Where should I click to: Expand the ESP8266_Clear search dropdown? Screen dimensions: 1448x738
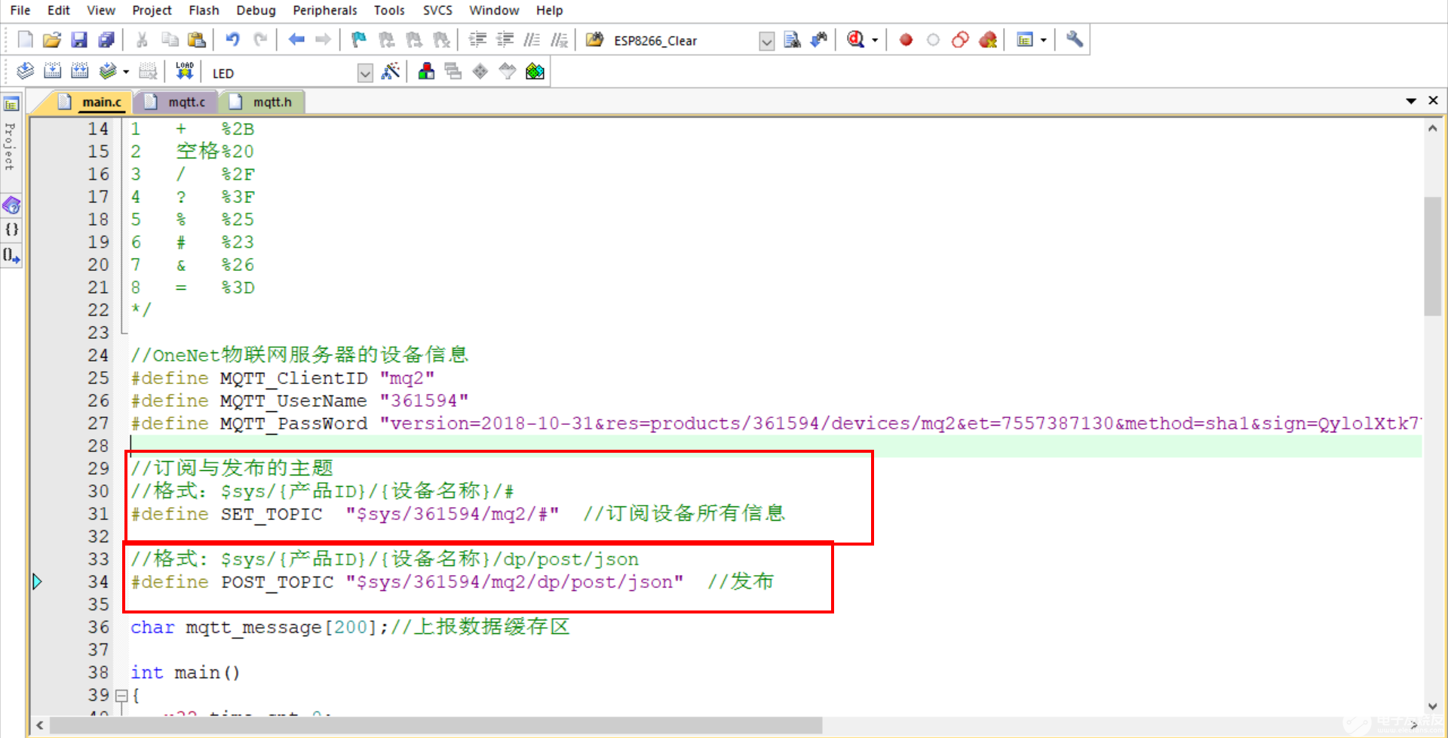[766, 42]
